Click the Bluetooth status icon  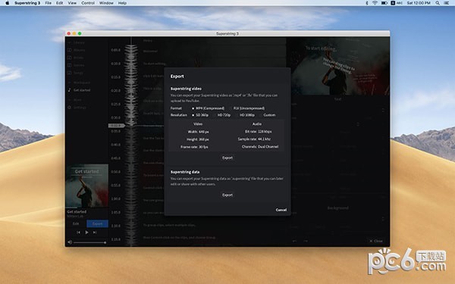click(x=367, y=3)
